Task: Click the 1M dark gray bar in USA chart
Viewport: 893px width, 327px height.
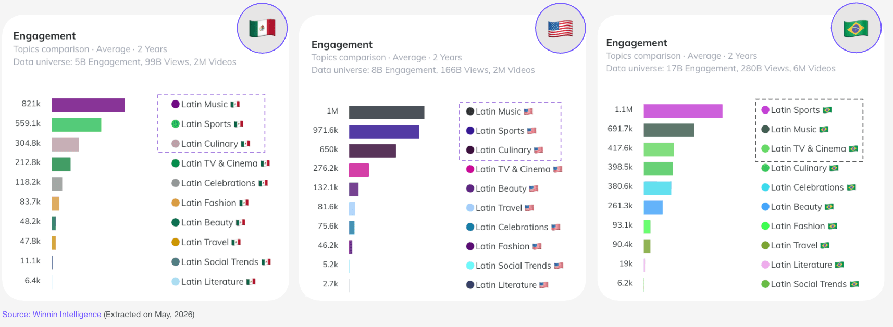Action: pos(387,112)
